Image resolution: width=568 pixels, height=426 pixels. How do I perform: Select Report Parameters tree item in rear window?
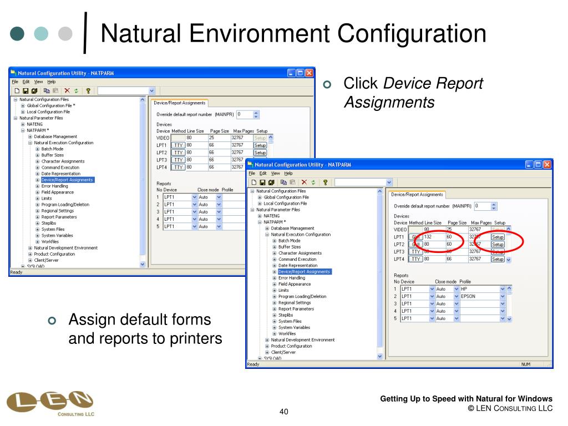pyautogui.click(x=59, y=217)
